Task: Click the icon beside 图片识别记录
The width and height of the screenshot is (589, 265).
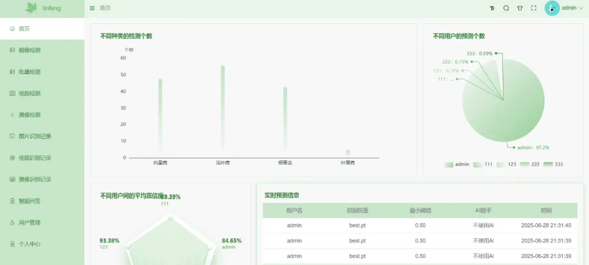Action: tap(13, 136)
